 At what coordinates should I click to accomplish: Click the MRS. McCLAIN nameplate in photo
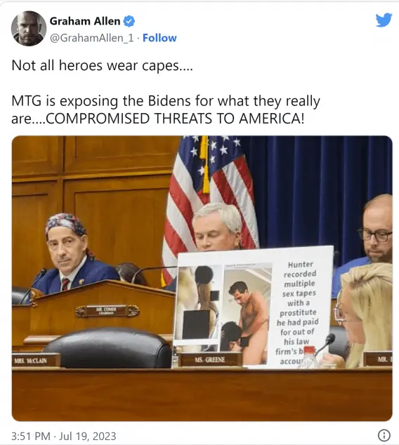pos(36,361)
